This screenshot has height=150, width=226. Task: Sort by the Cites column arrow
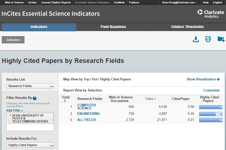[155, 99]
